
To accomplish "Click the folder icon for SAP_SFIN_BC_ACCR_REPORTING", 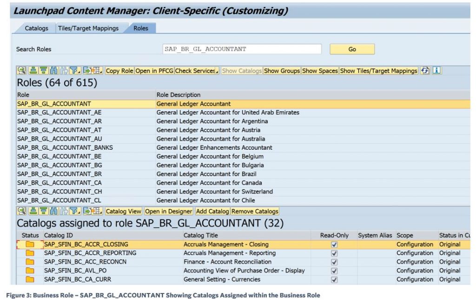I will (x=30, y=253).
